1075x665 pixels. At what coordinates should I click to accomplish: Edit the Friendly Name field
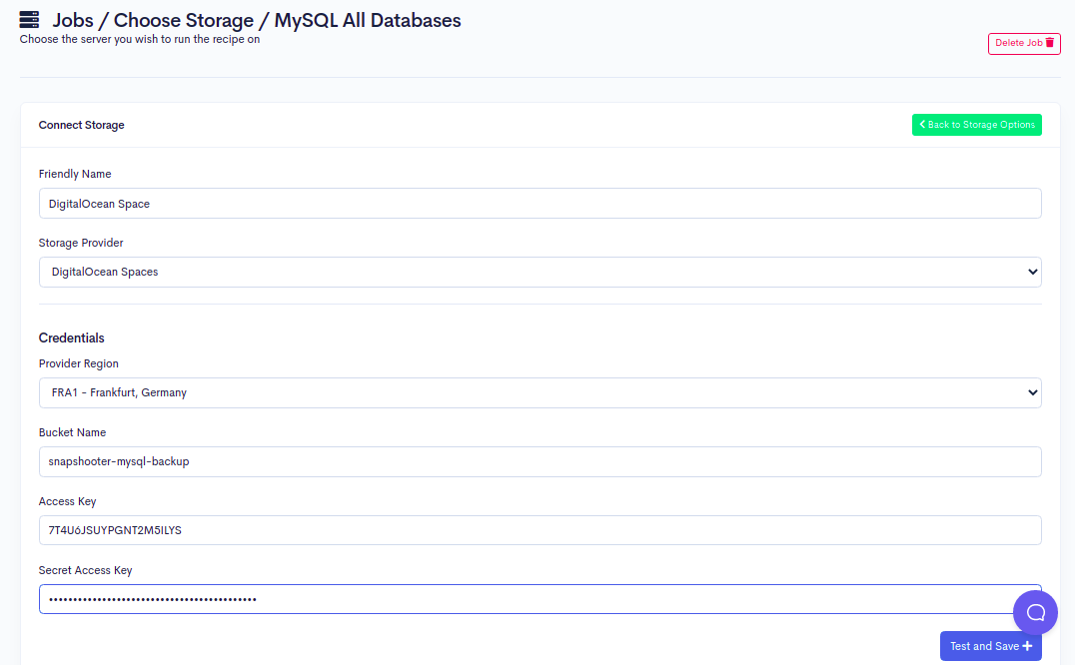click(540, 204)
